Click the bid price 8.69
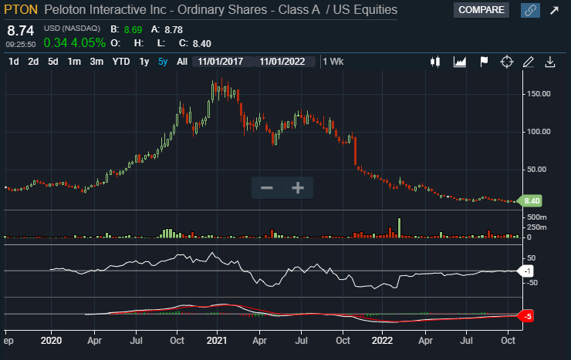571x360 pixels. [x=133, y=30]
